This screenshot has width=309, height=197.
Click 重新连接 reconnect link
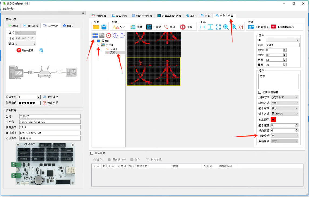tap(51, 97)
